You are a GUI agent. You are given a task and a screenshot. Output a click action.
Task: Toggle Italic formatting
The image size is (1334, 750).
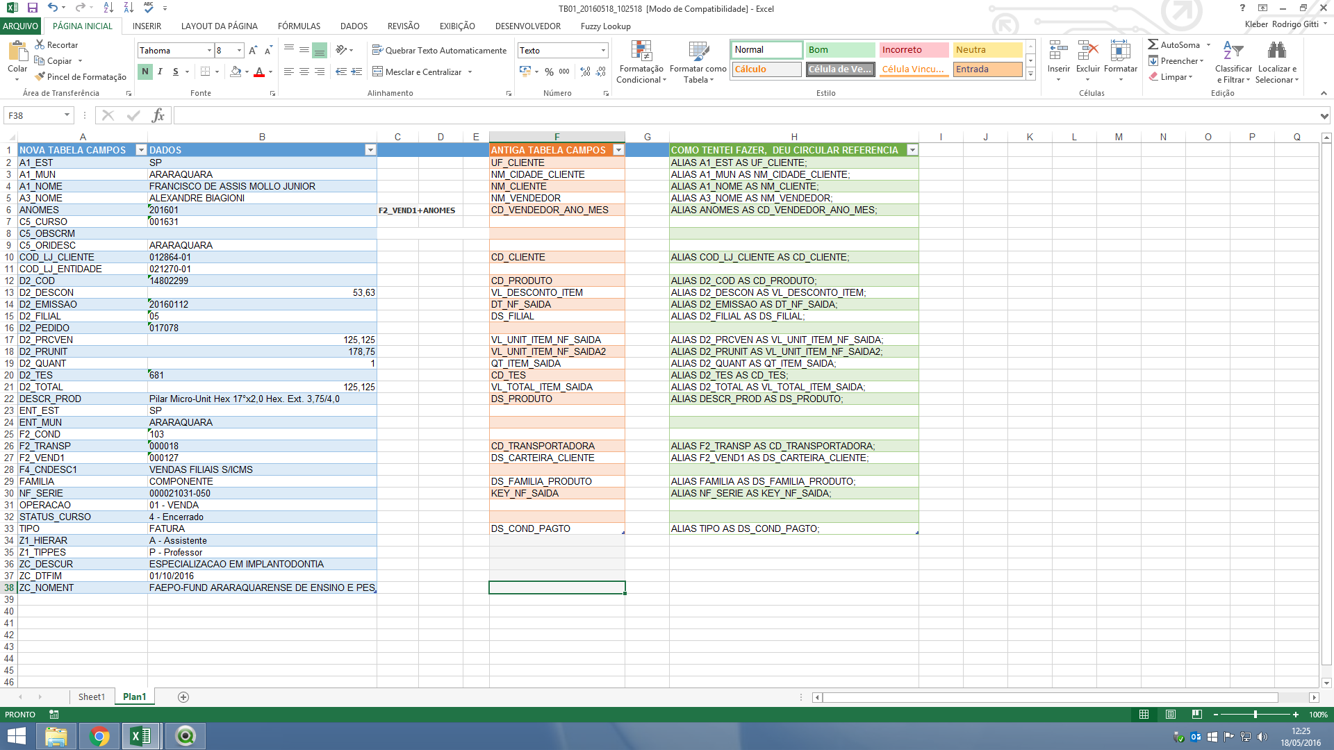pos(160,72)
